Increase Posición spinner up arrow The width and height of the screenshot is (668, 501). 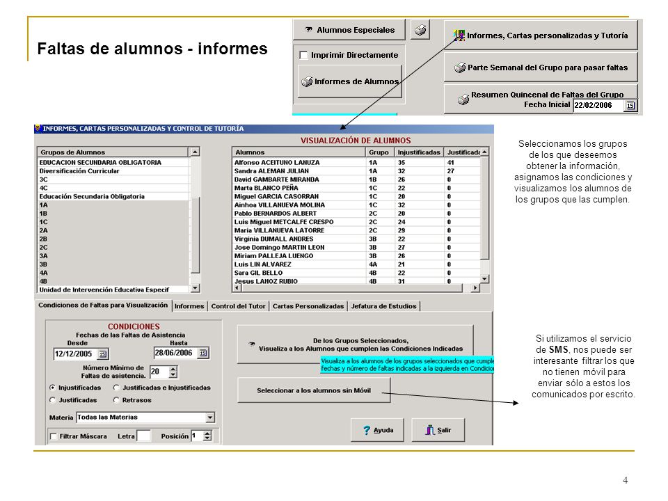pos(207,434)
